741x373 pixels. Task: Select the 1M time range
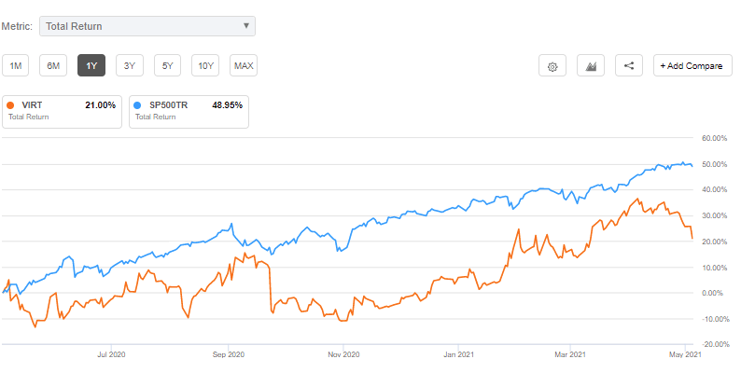[x=16, y=65]
